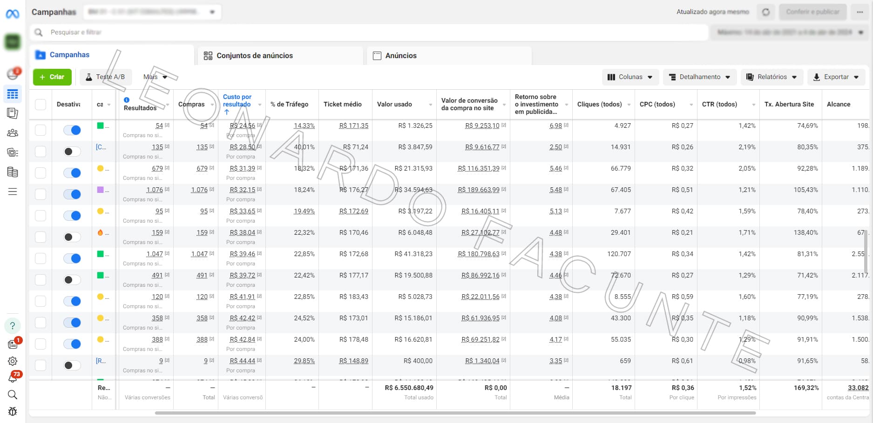Open the settings gear icon in sidebar
The image size is (873, 423).
(x=13, y=361)
